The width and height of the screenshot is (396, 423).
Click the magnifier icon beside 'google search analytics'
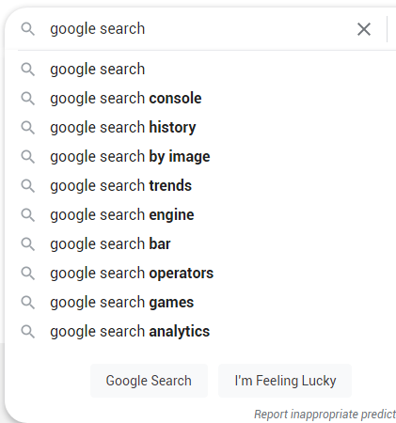click(x=28, y=332)
